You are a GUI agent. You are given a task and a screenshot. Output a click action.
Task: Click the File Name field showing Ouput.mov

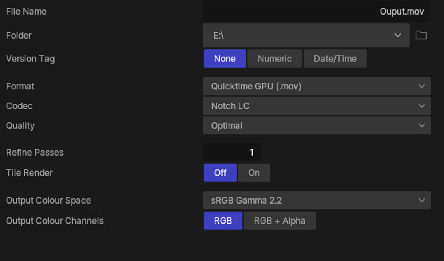317,12
